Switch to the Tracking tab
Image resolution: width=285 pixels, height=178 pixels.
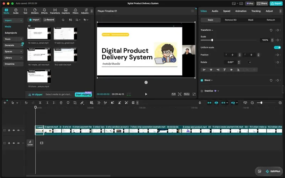(x=256, y=11)
